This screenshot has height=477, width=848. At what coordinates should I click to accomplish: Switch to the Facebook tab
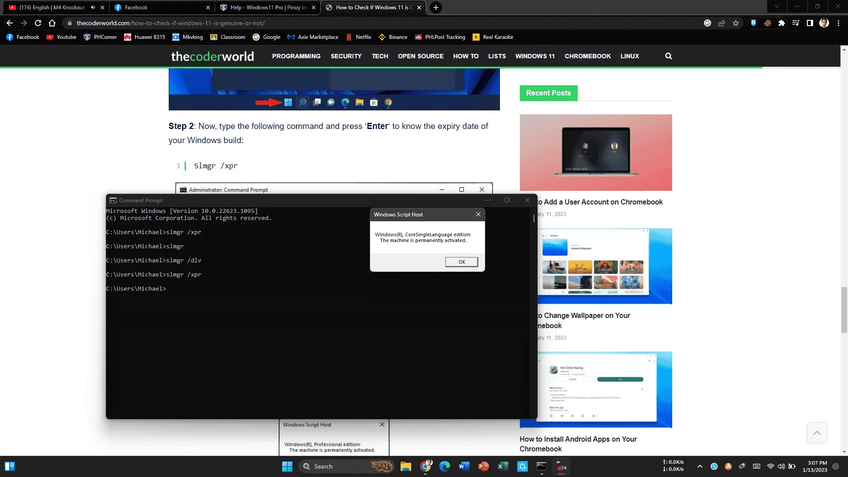161,8
